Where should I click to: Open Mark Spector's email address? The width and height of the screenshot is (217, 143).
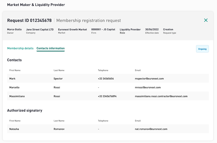[x=149, y=79]
